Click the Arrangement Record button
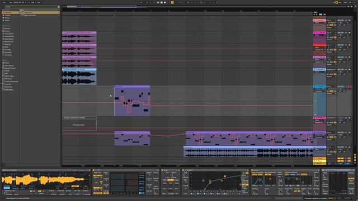Image resolution: width=358 pixels, height=201 pixels. click(x=165, y=2)
